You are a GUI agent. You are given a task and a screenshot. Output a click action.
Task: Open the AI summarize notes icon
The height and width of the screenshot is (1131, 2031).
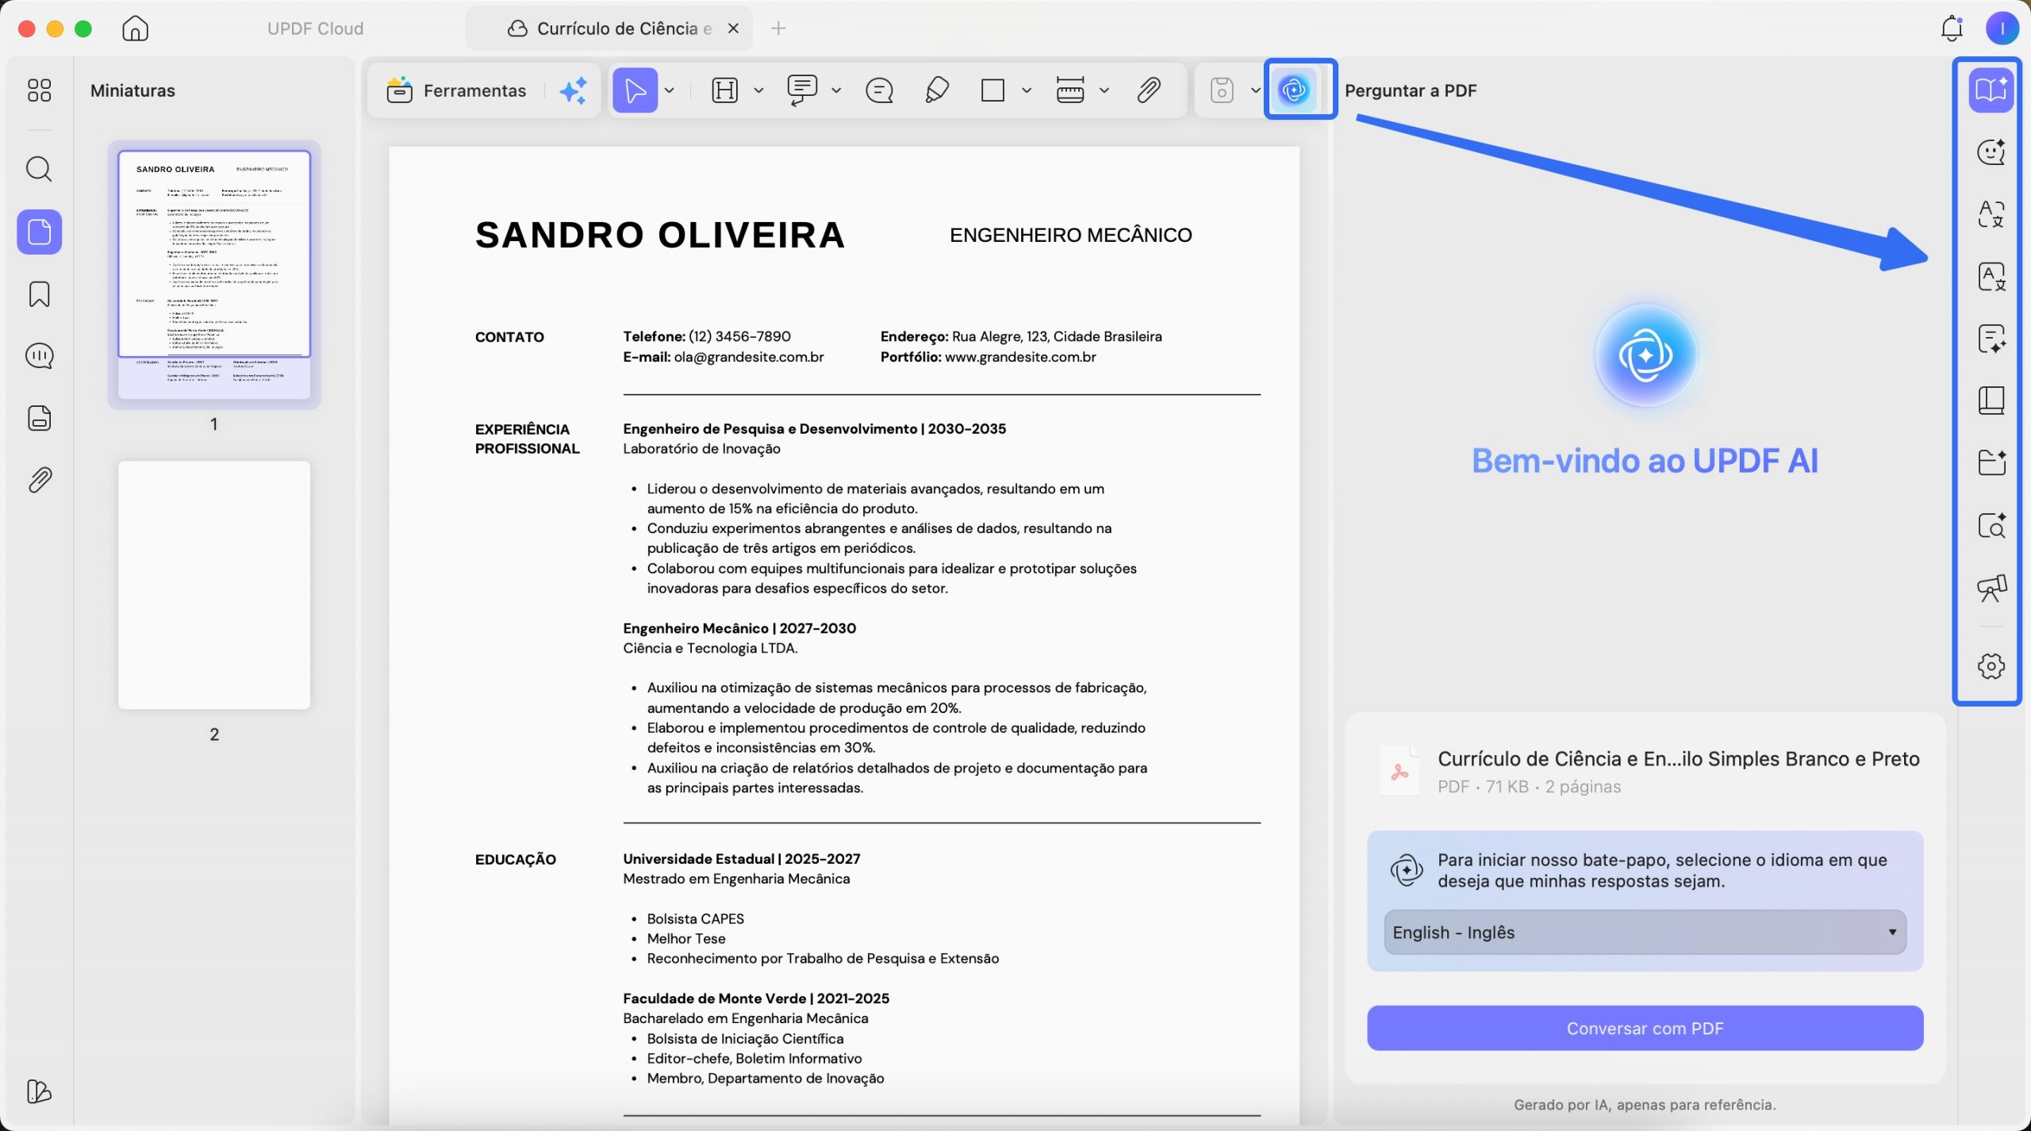pos(1991,339)
